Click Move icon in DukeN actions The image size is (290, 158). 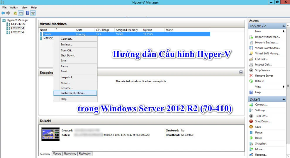point(251,149)
